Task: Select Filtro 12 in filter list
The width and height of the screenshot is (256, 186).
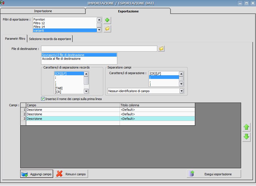Action: pos(65,23)
